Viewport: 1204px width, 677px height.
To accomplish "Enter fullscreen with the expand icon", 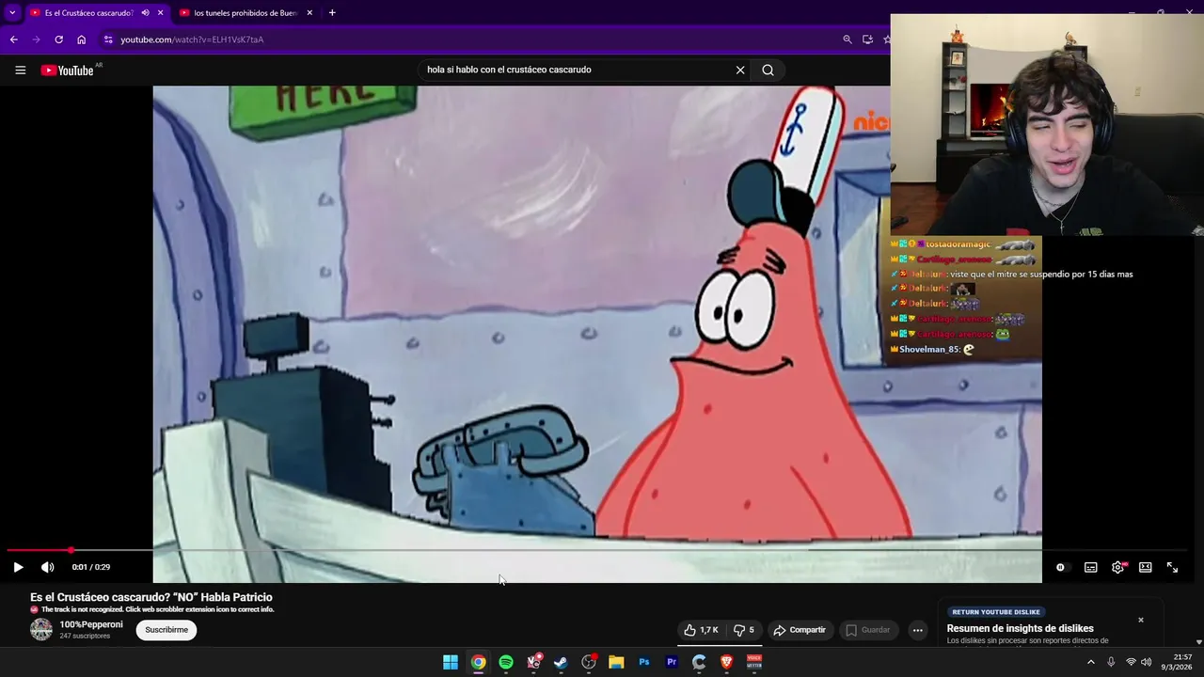I will click(x=1173, y=567).
